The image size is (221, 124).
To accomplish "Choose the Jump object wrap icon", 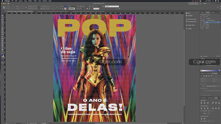I will pyautogui.click(x=209, y=76).
